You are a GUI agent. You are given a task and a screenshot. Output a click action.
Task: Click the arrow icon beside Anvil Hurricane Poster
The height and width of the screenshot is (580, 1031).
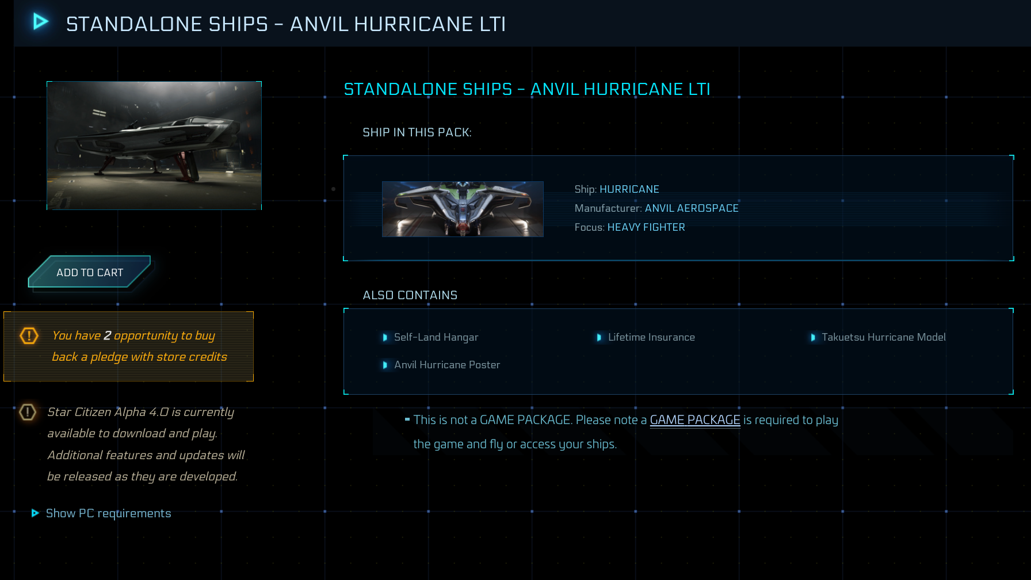tap(385, 365)
